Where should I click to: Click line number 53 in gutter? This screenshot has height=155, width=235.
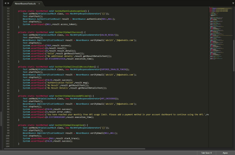pyautogui.click(x=8, y=11)
